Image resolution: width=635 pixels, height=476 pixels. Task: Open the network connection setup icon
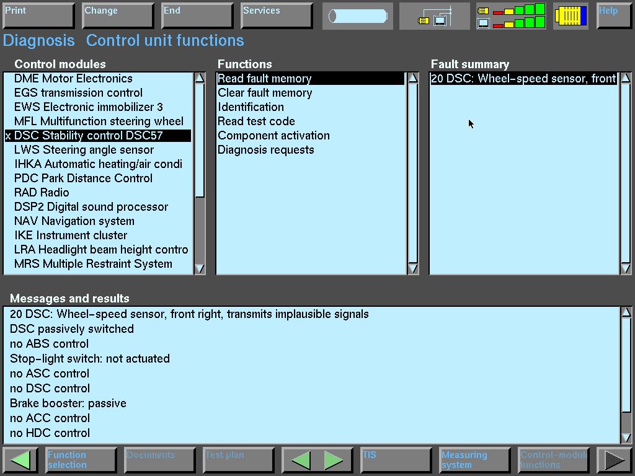(435, 16)
